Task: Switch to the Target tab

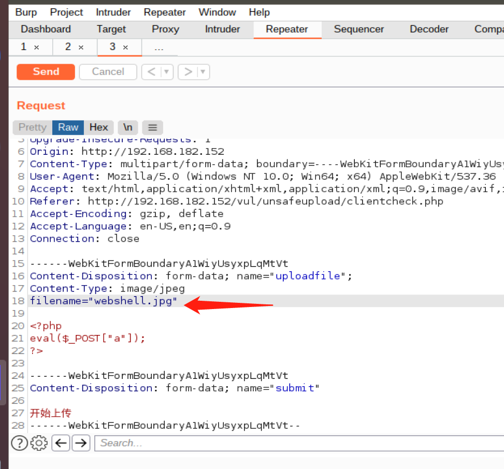Action: click(111, 29)
